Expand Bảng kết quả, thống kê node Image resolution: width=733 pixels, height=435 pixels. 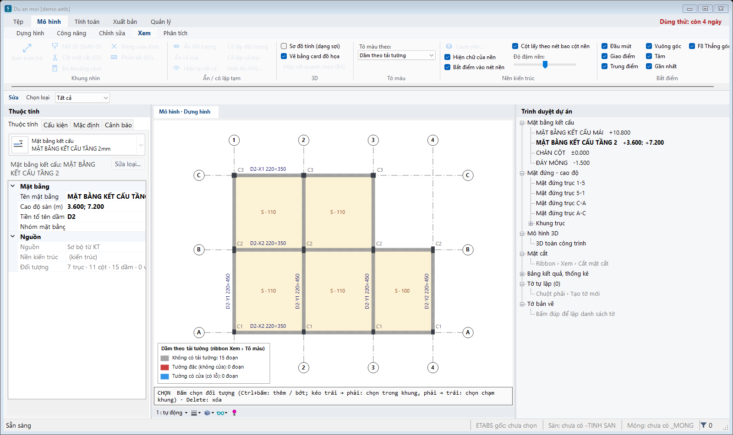coord(522,274)
